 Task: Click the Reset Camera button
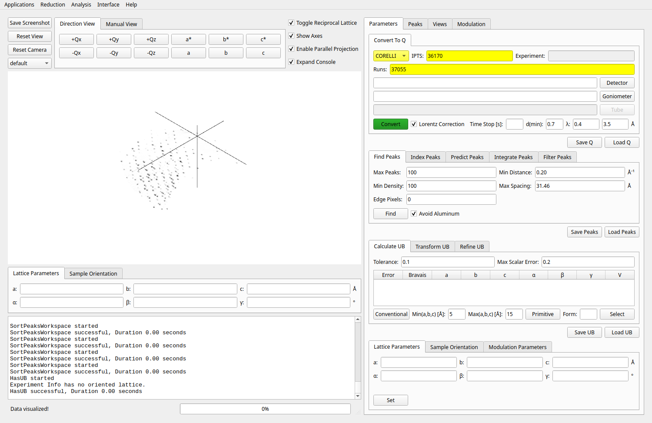pyautogui.click(x=30, y=50)
